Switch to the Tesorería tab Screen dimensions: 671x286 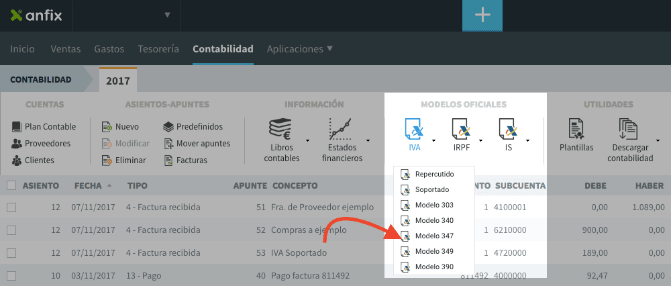[x=158, y=49]
